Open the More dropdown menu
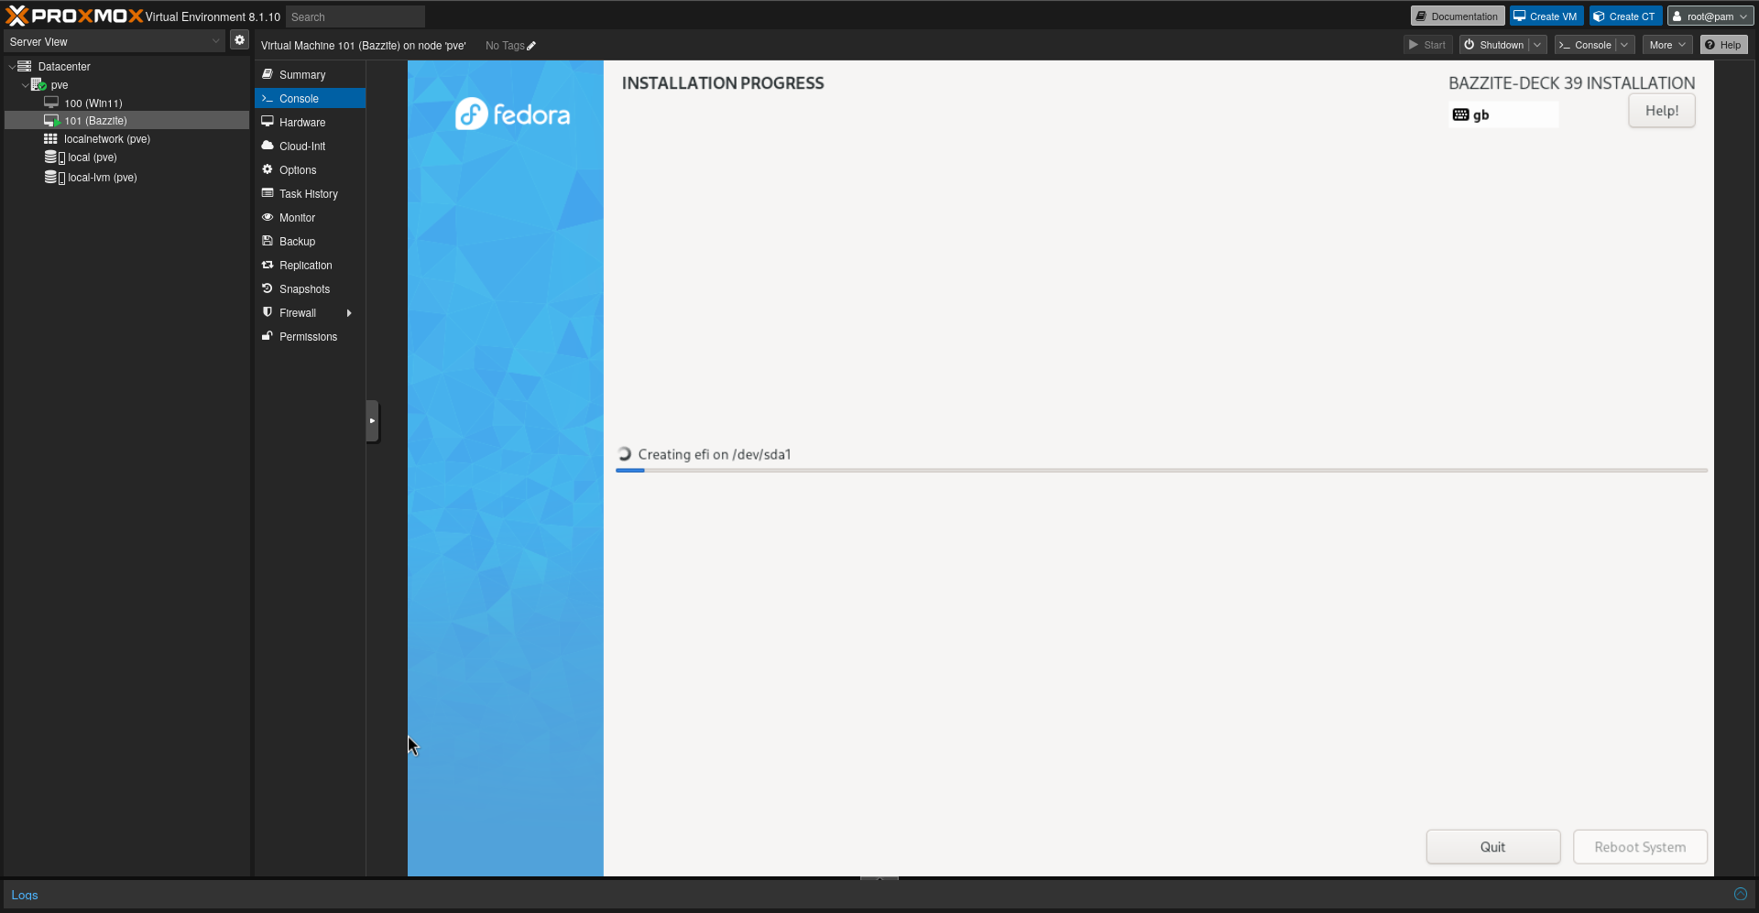Screen dimensions: 1759x913 1667,45
